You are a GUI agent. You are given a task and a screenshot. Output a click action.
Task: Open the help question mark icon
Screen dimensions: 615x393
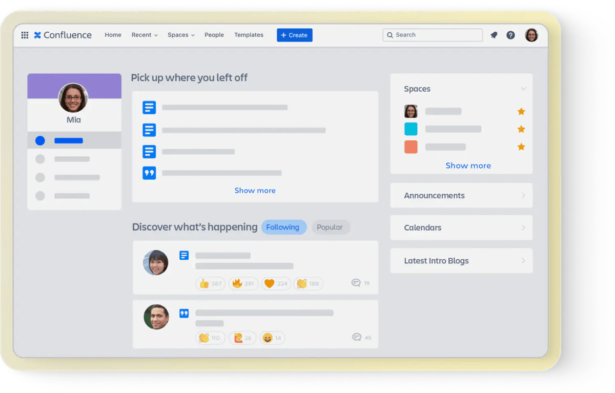(510, 35)
